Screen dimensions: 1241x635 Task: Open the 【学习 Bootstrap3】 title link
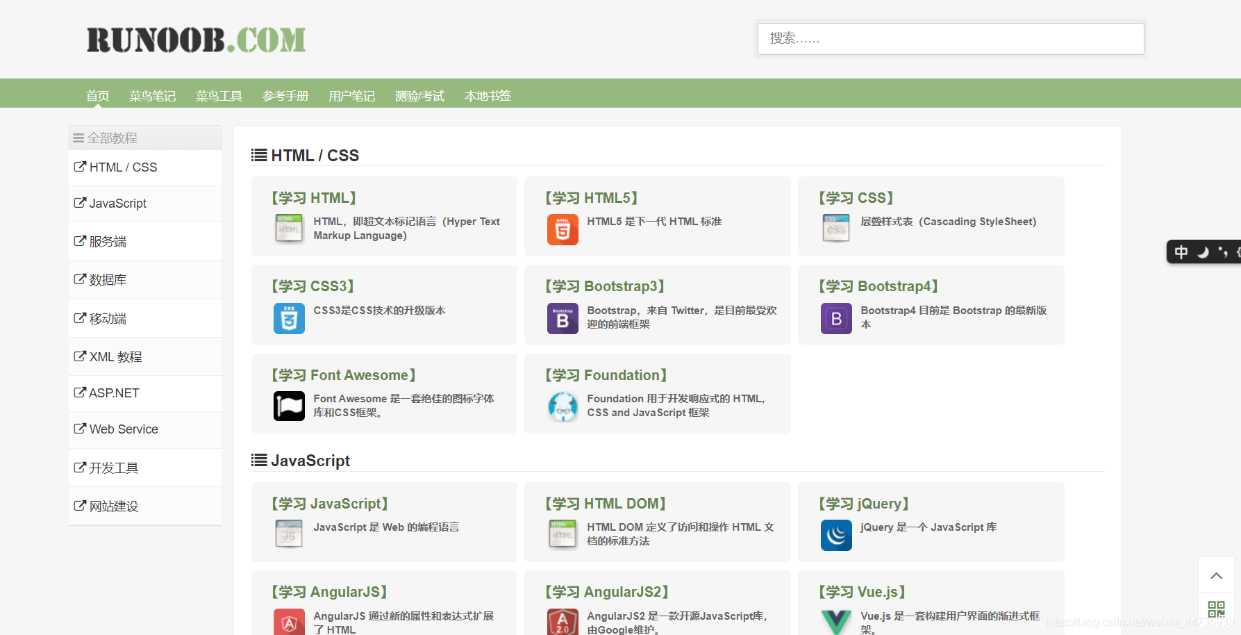click(x=605, y=286)
